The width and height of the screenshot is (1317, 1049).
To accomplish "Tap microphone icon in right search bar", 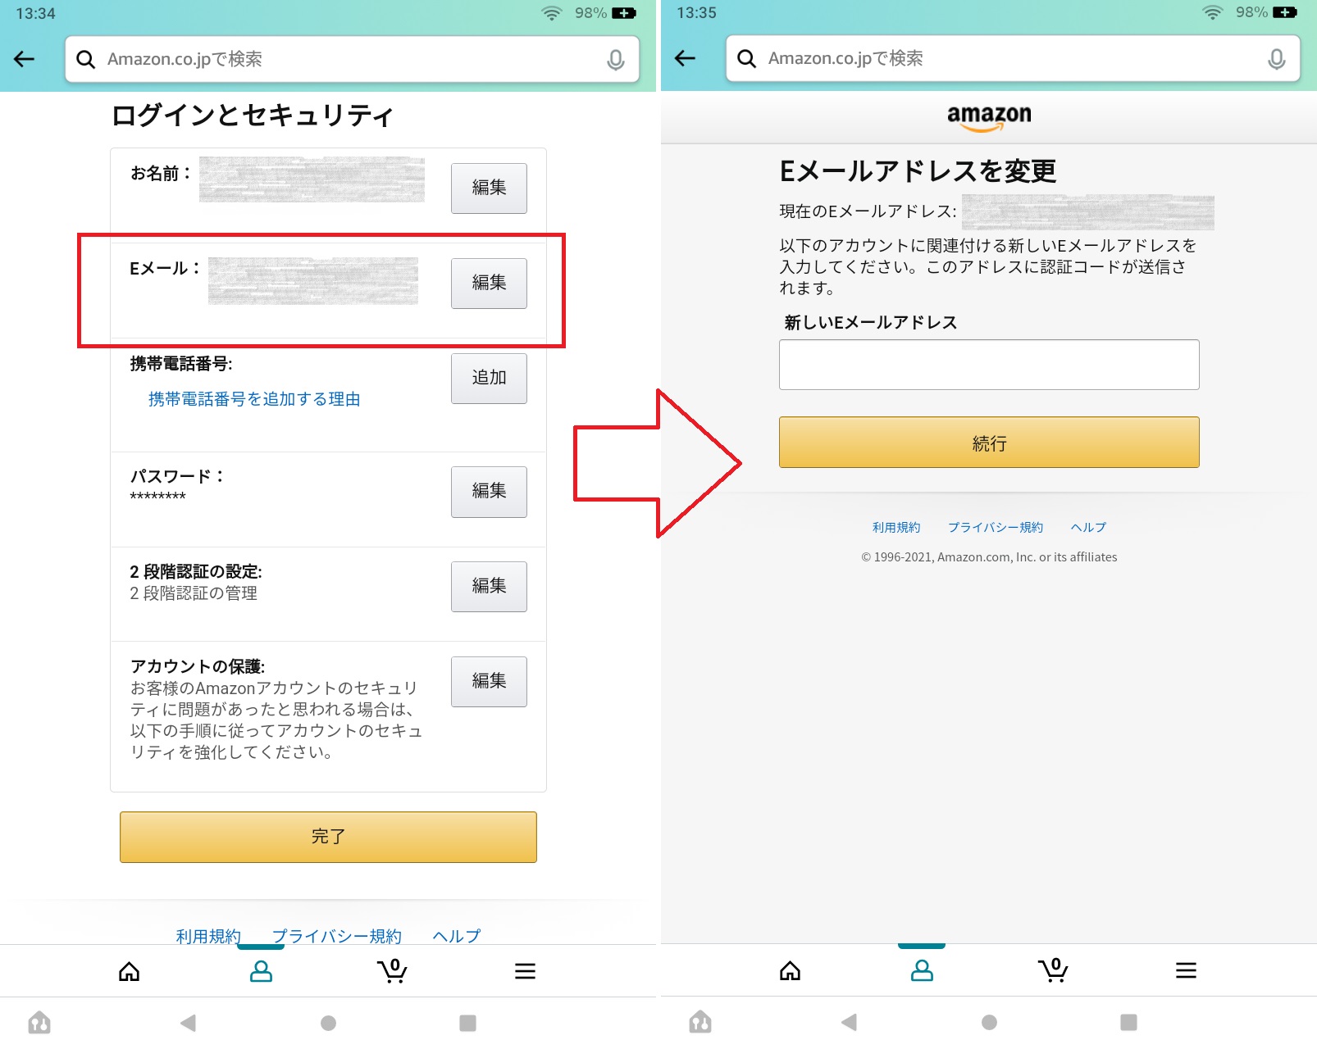I will (1277, 59).
